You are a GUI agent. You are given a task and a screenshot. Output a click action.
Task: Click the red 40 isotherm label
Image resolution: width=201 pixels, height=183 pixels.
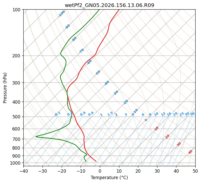[x=190, y=152]
